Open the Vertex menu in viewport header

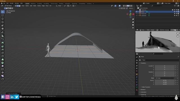coord(39,6)
